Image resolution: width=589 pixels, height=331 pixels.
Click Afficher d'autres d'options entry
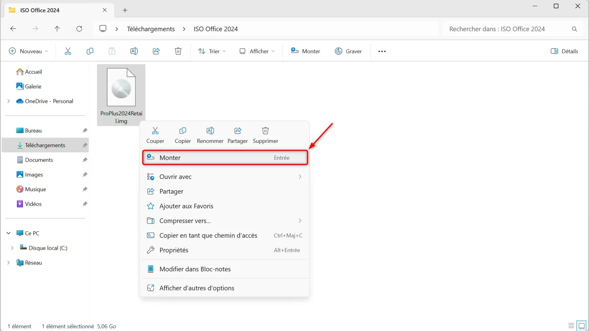coord(197,287)
